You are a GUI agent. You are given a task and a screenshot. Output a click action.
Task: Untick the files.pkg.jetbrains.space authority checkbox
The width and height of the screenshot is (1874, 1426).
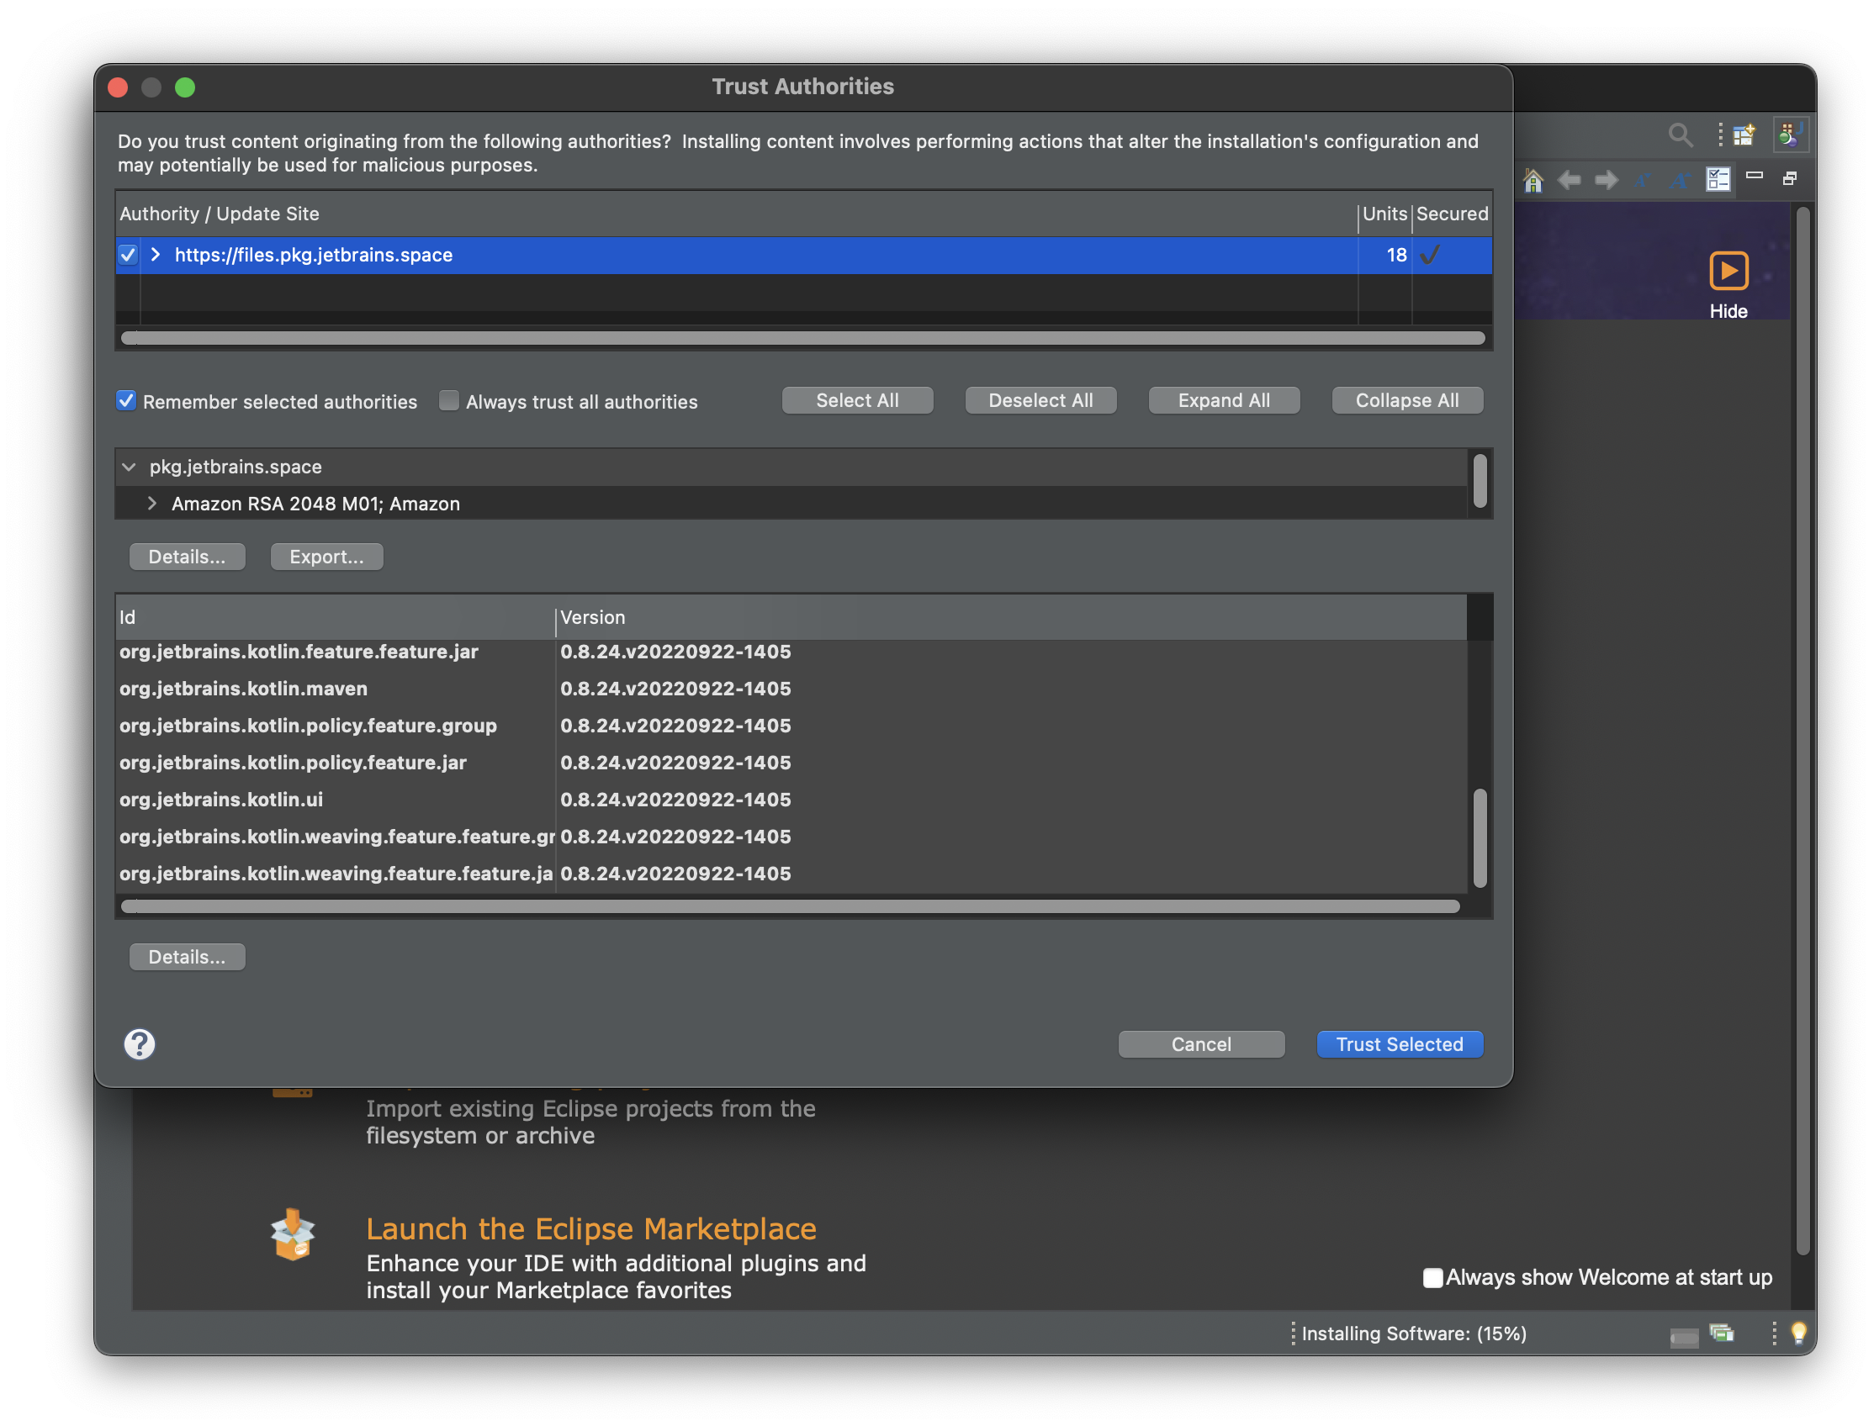pos(128,255)
